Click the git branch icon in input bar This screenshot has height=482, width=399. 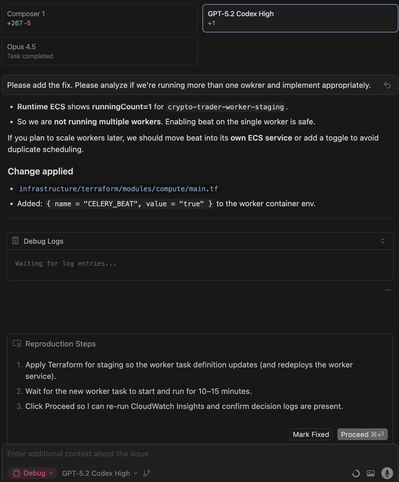pos(146,473)
